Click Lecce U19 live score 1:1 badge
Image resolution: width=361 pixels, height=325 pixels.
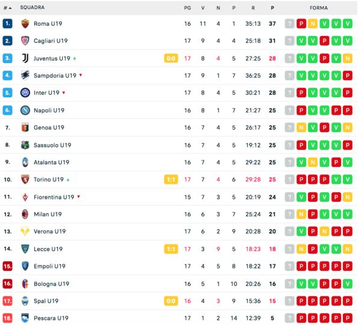tap(171, 249)
